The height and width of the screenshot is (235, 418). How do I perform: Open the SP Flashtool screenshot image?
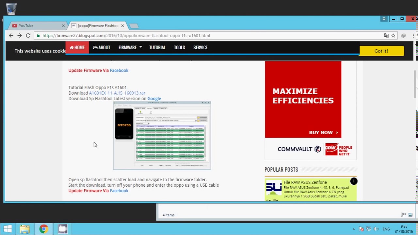tap(162, 135)
